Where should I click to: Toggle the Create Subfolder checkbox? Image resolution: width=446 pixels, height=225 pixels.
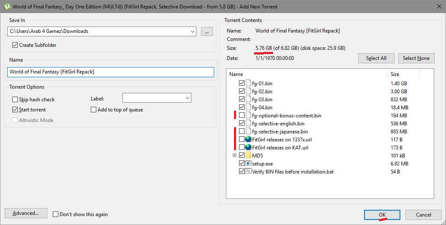click(15, 45)
